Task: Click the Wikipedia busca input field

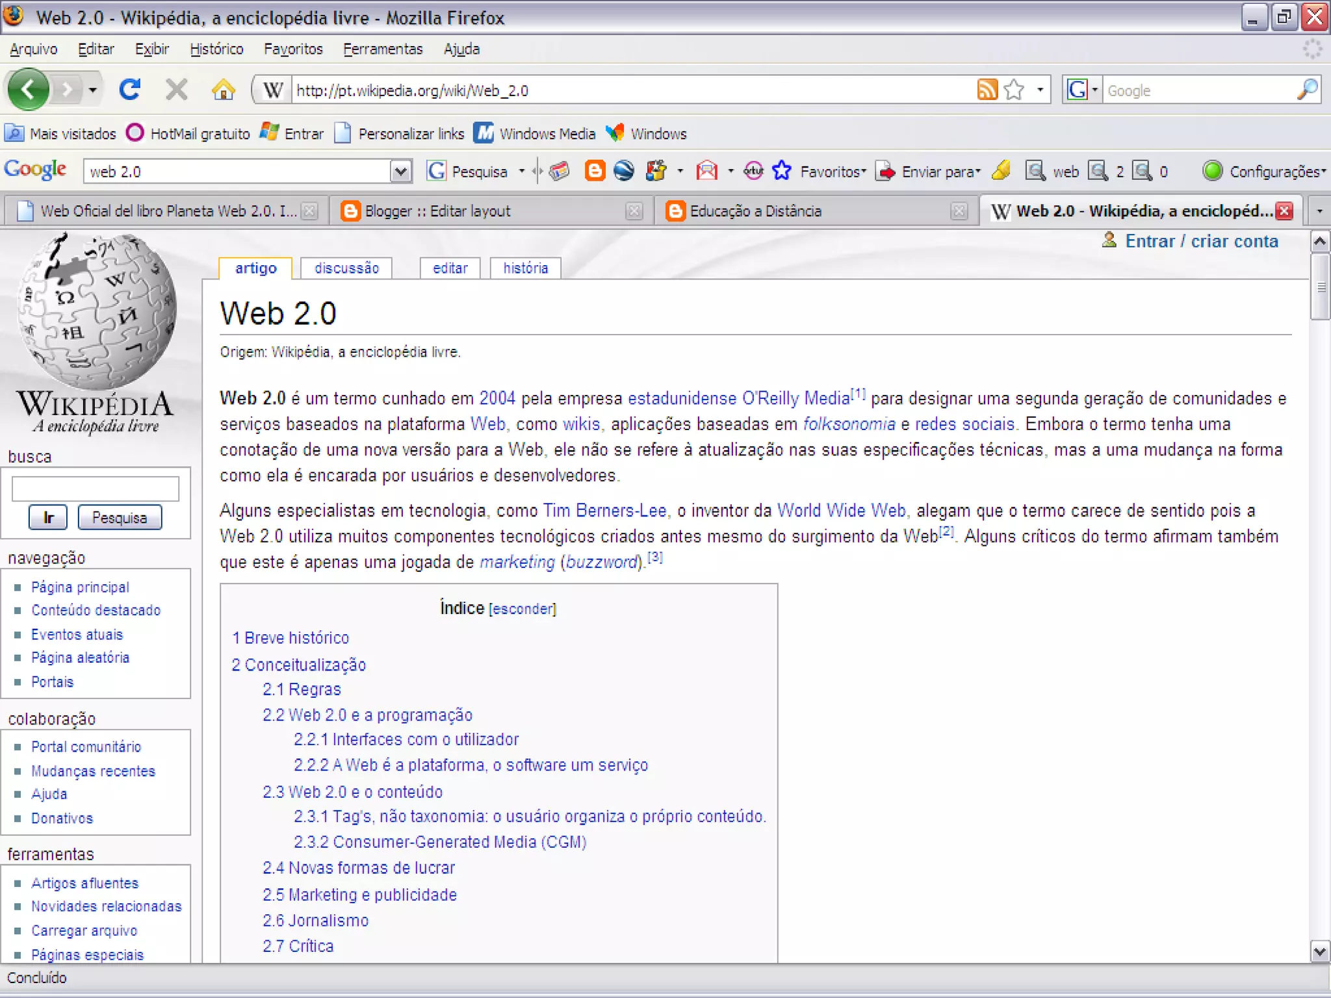Action: pos(96,489)
